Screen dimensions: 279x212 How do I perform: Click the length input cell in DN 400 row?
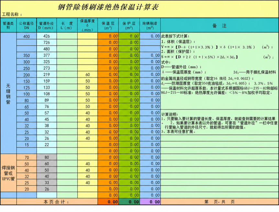click(67, 36)
